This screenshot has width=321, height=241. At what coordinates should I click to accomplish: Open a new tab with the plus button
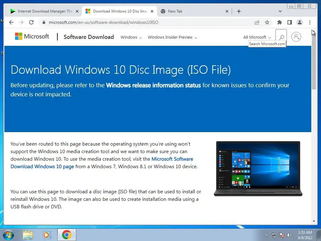pos(239,11)
